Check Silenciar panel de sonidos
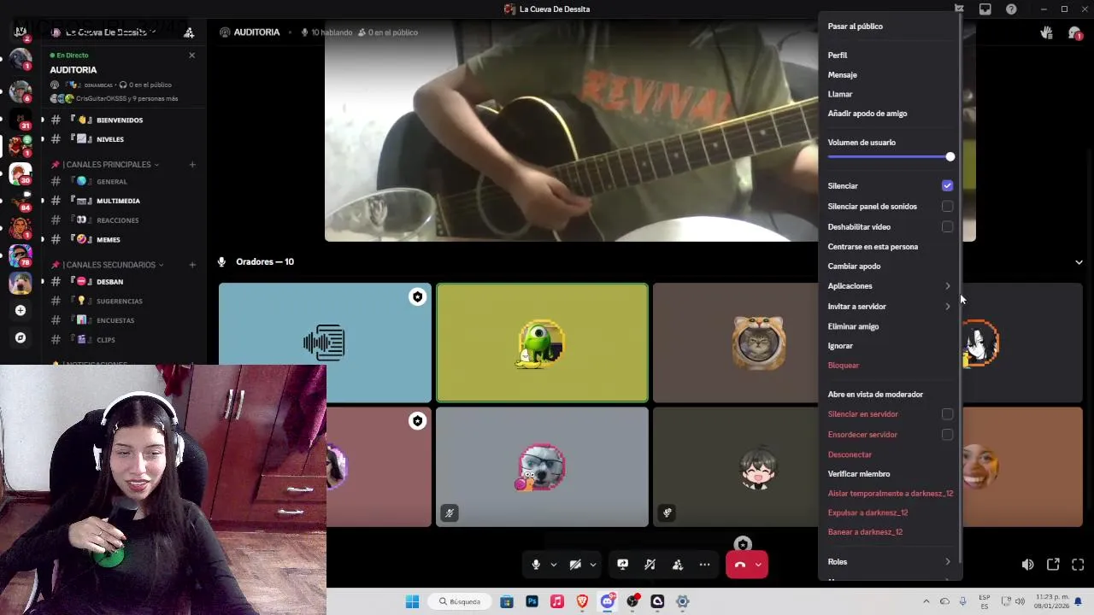 pos(947,206)
